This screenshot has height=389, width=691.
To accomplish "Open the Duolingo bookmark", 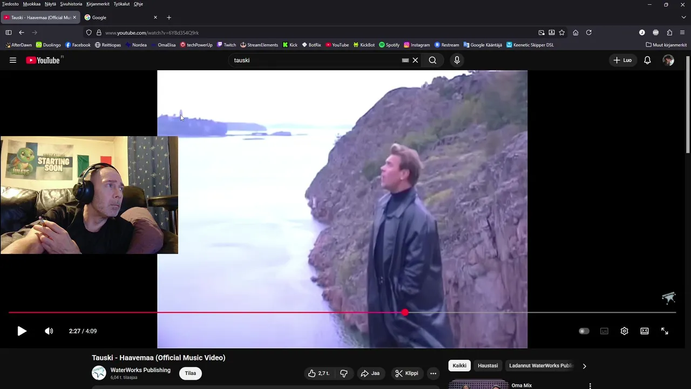I will [x=49, y=45].
